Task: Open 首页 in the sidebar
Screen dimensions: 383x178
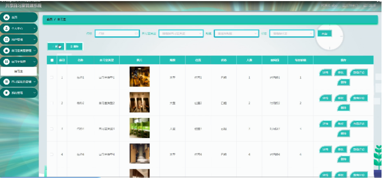Action: tap(19, 17)
